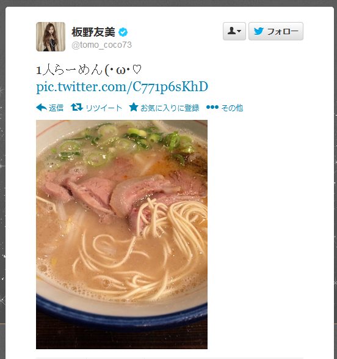This screenshot has width=337, height=359.
Task: Open the 板野友美 profile name
Action: tap(93, 32)
